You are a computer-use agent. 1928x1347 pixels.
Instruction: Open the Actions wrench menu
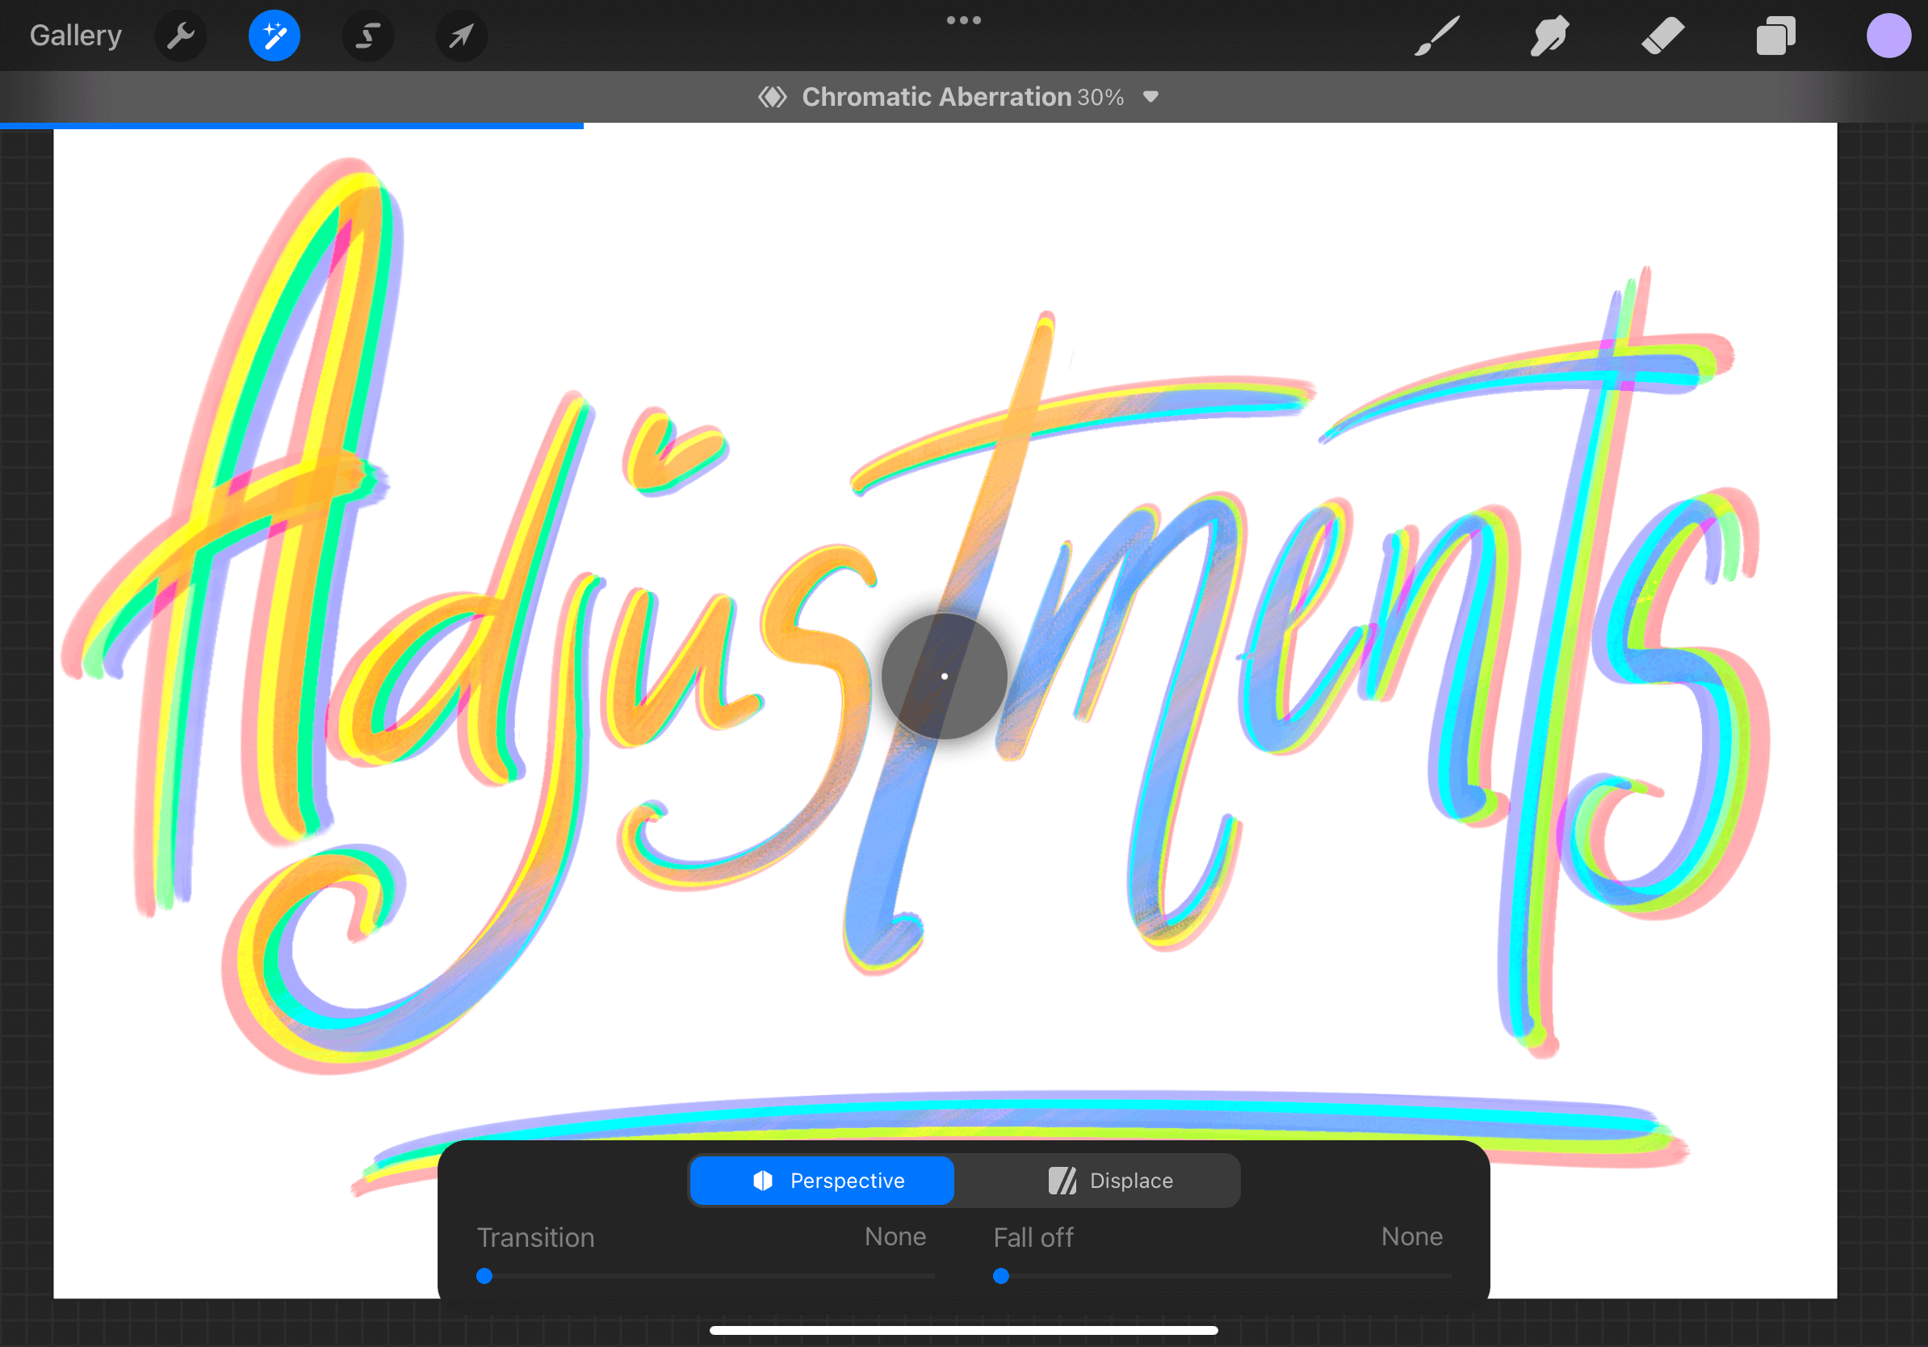coord(181,36)
